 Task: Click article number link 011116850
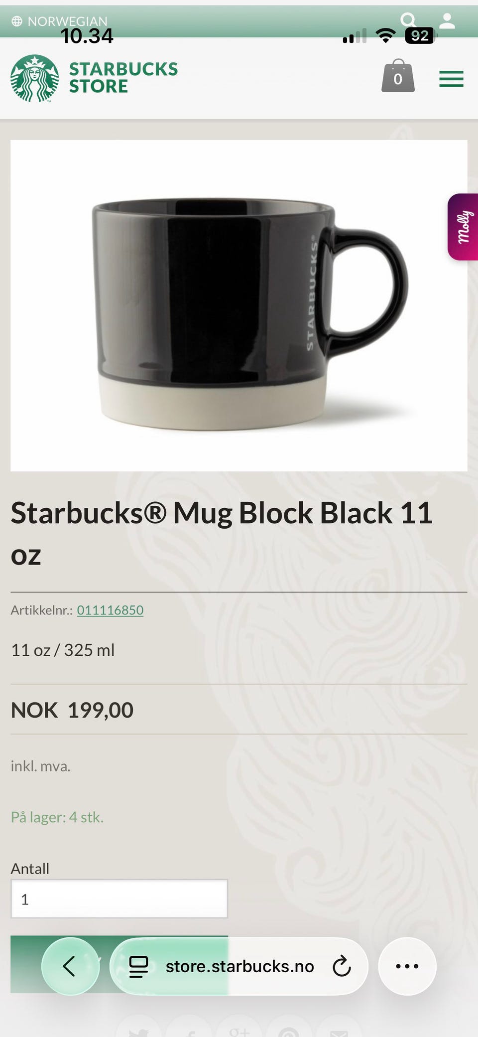(x=110, y=610)
